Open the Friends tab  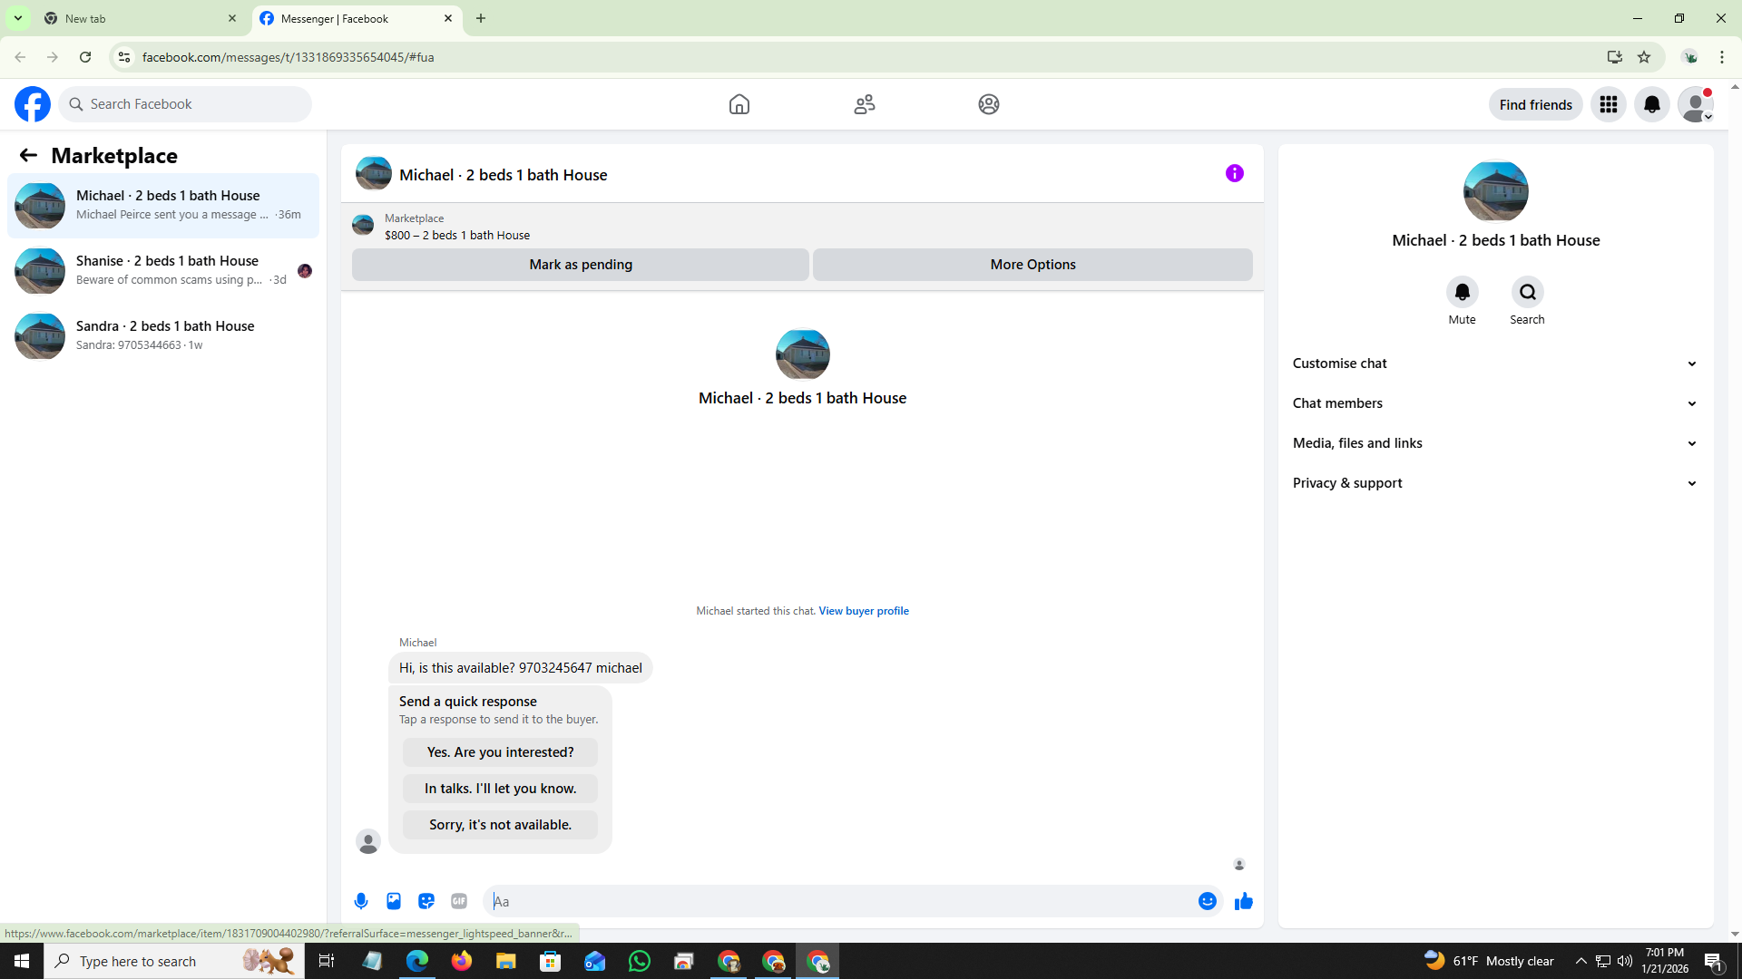(x=864, y=104)
